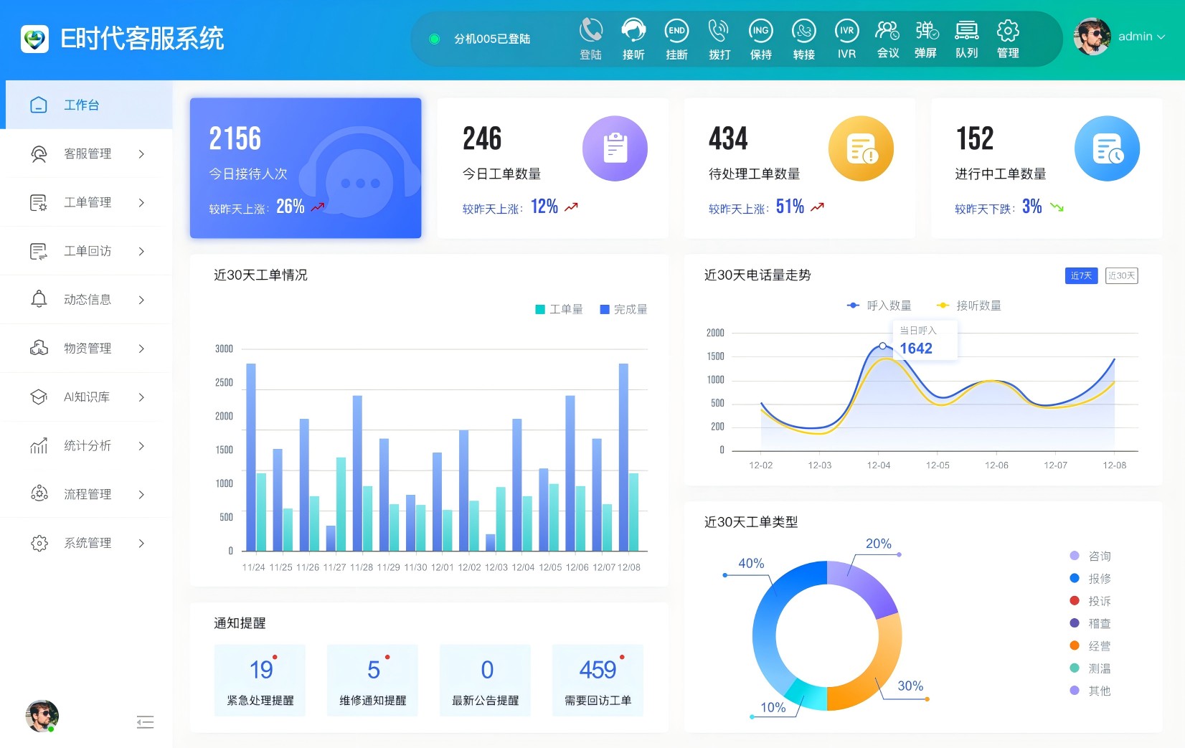Open the 管理 gear icon in toolbar
Viewport: 1185px width, 748px height.
click(x=1008, y=30)
